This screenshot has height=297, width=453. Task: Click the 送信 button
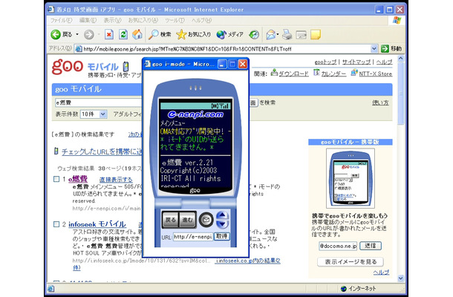point(371,246)
